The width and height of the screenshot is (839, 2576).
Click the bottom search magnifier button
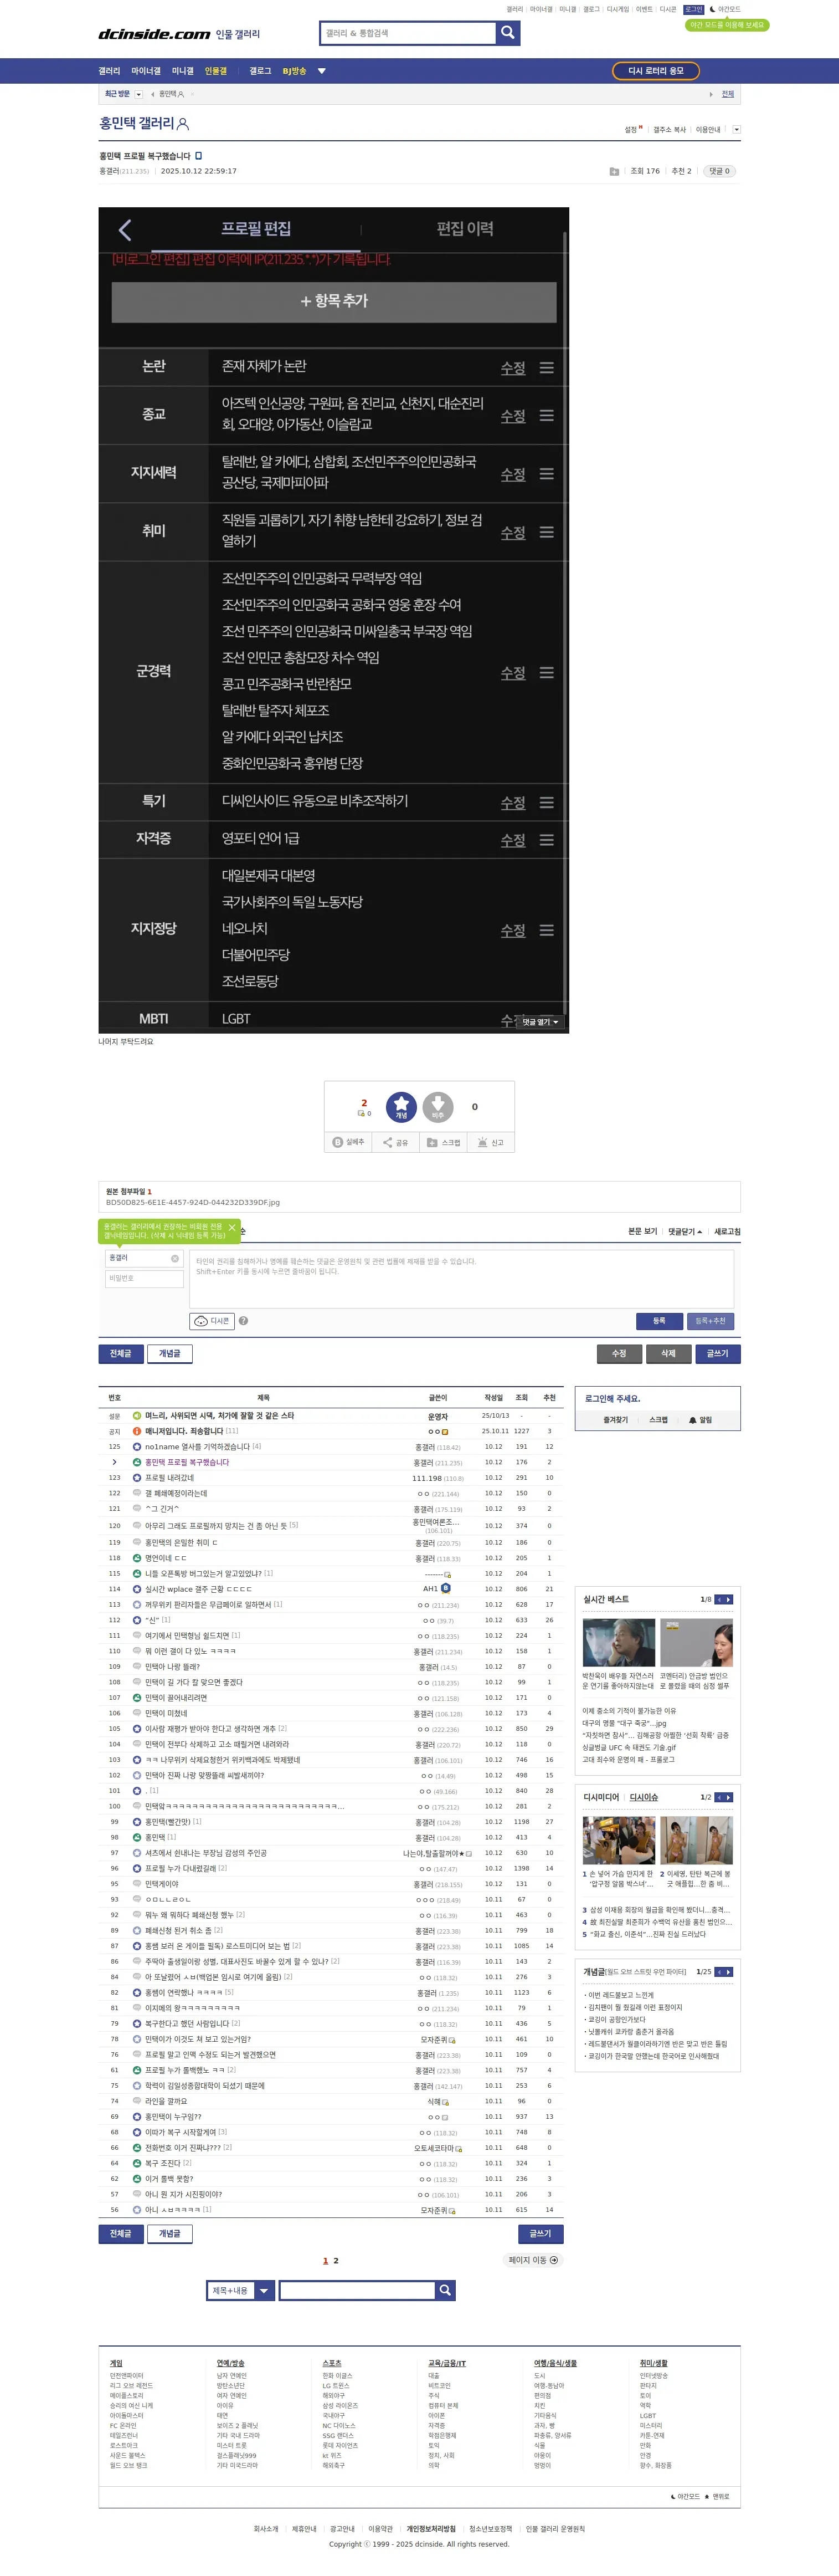pos(445,2290)
